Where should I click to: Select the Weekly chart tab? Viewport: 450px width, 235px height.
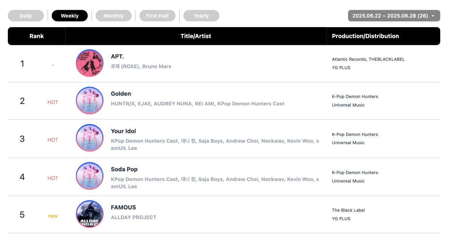tap(70, 16)
